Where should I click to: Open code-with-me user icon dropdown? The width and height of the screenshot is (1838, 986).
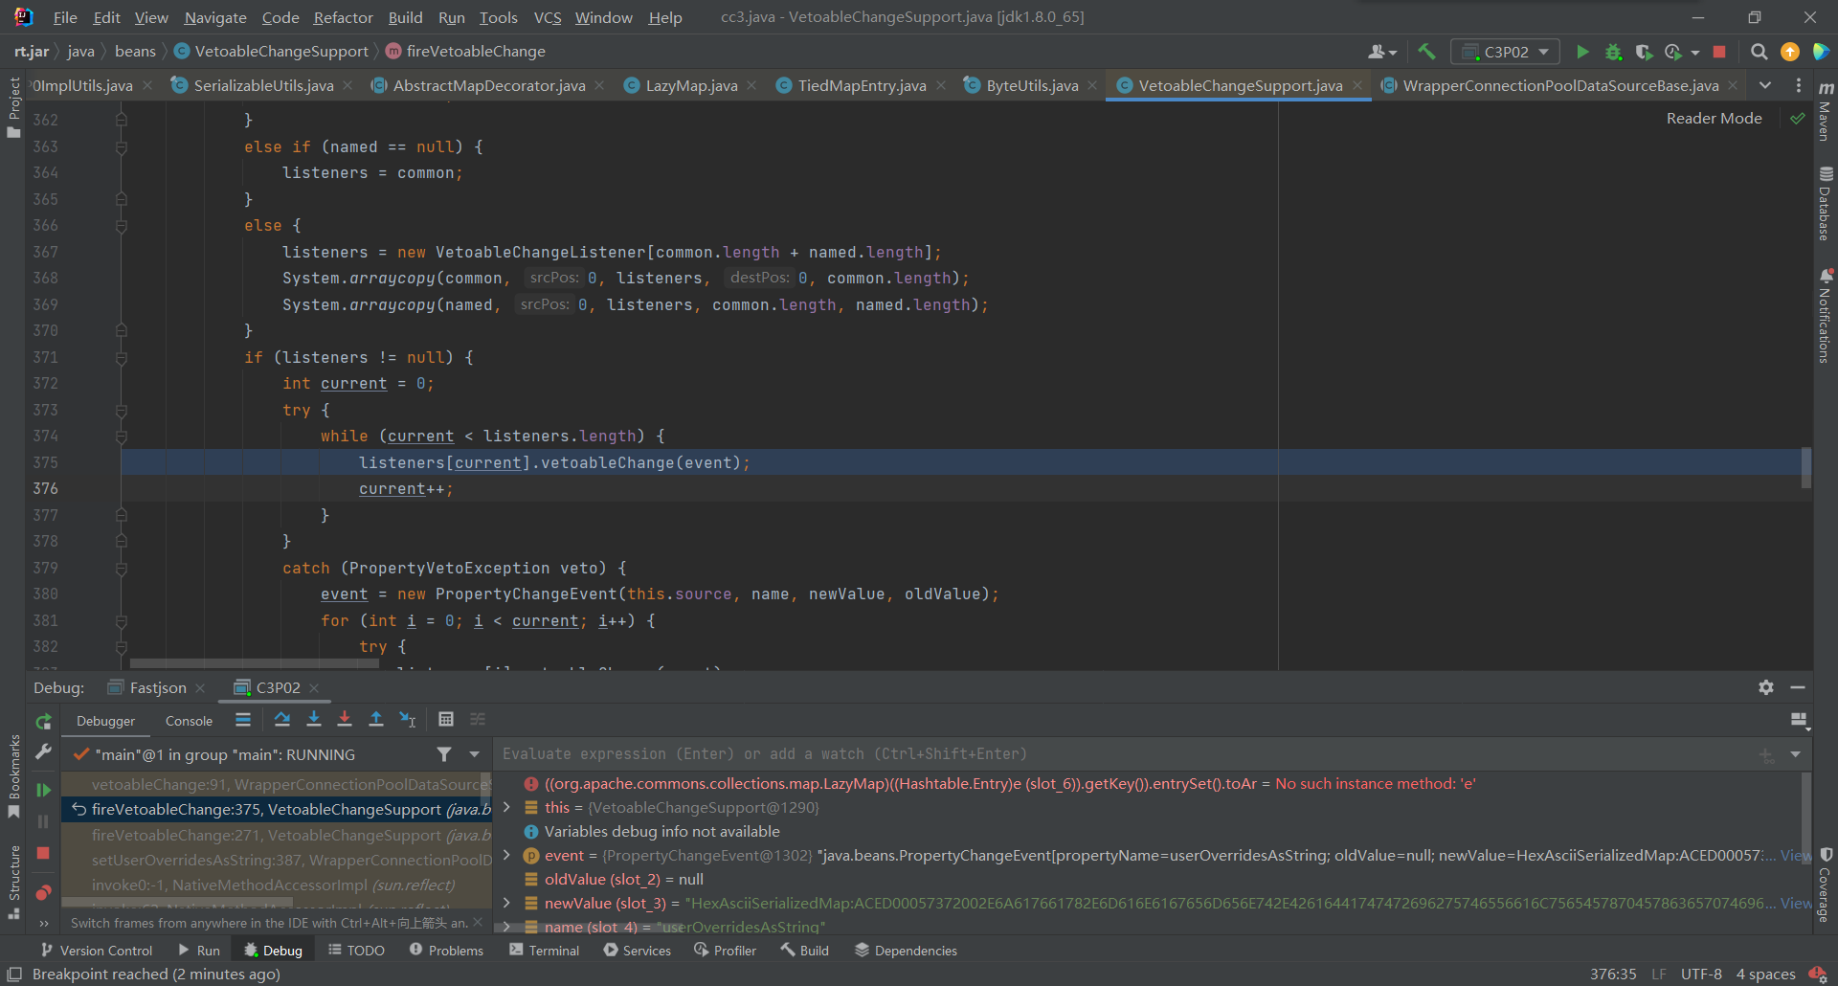pos(1382,52)
